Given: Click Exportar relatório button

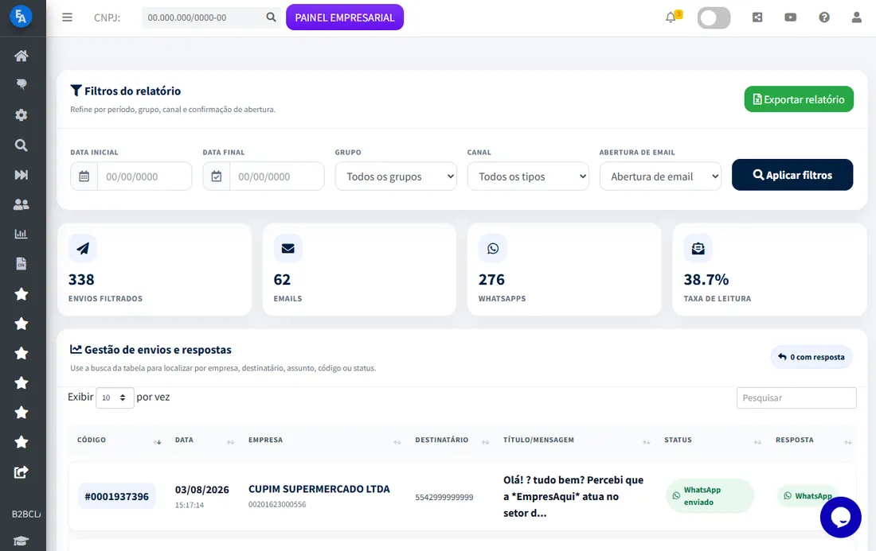Looking at the screenshot, I should point(799,99).
